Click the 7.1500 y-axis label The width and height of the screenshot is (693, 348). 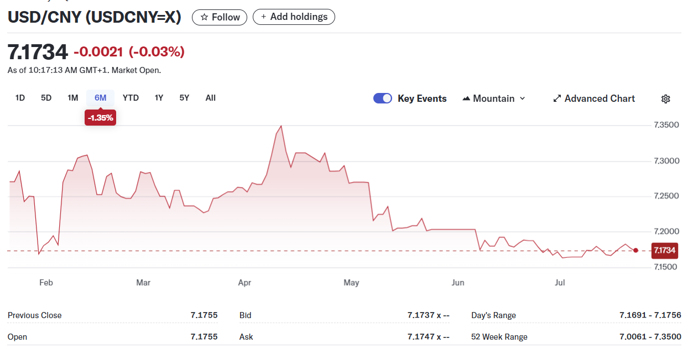(666, 267)
